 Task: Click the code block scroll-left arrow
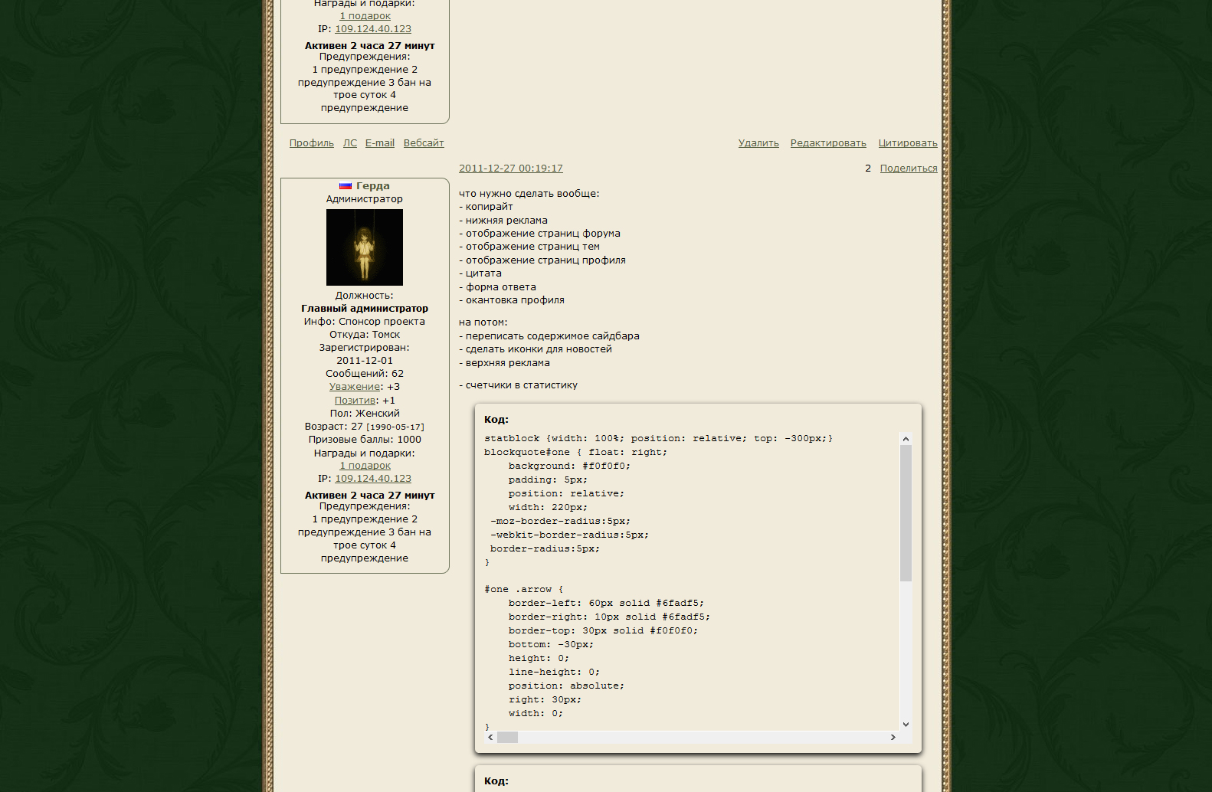click(x=490, y=737)
